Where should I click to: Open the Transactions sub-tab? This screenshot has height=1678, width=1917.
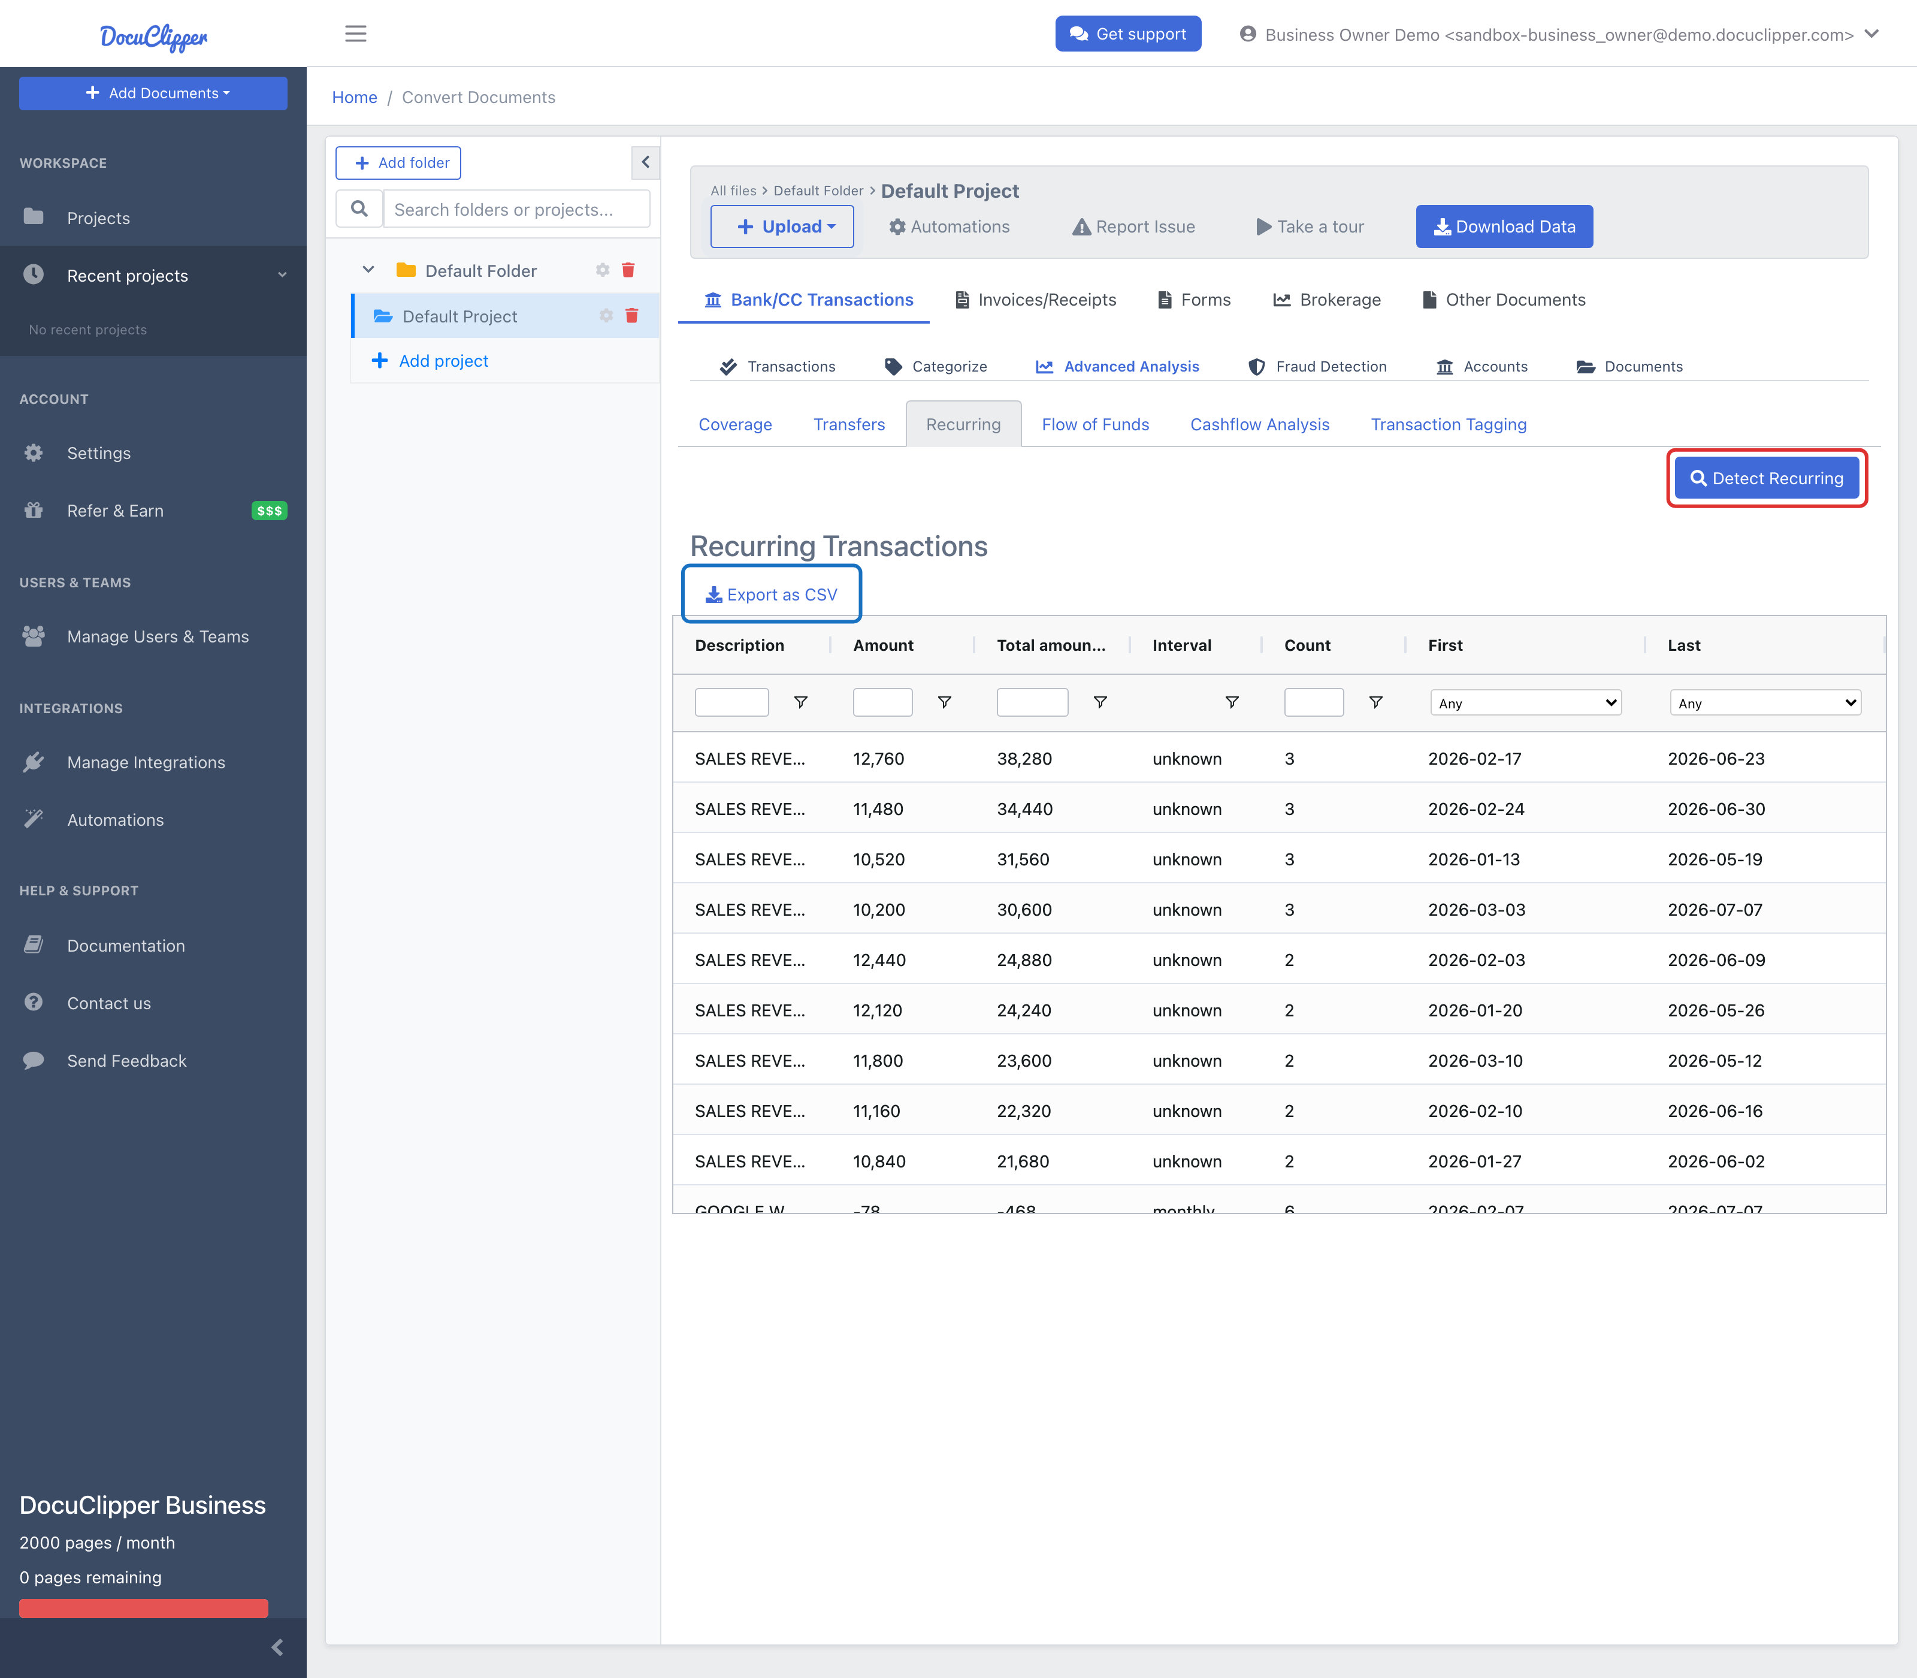[778, 366]
